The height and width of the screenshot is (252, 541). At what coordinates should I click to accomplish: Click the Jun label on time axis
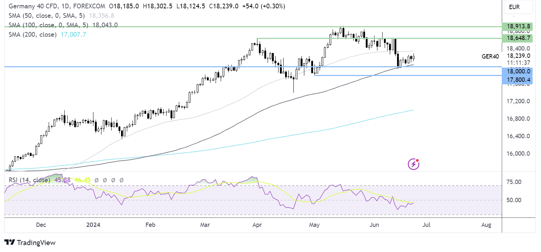374,225
